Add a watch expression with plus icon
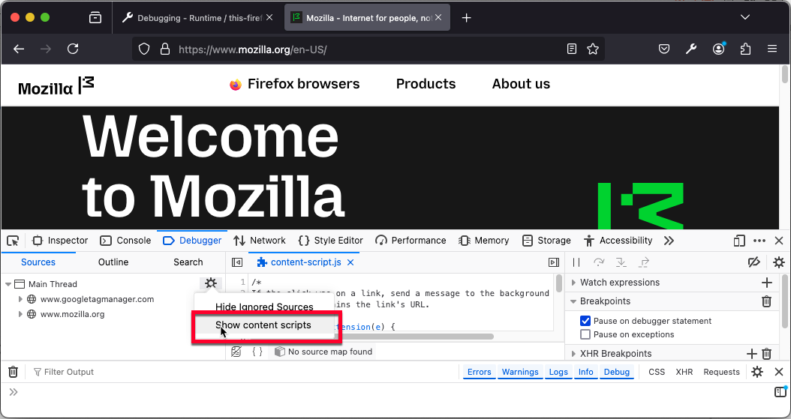Image resolution: width=791 pixels, height=419 pixels. [766, 283]
